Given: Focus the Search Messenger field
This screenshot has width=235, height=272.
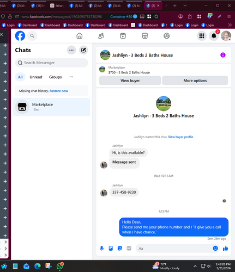Looking at the screenshot, I should [52, 63].
